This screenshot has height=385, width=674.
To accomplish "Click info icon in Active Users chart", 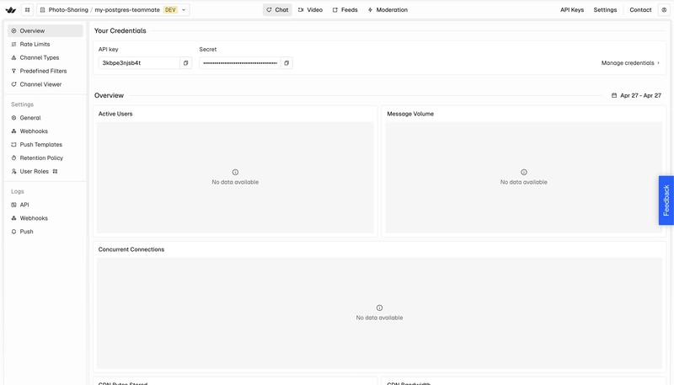I will [x=235, y=173].
